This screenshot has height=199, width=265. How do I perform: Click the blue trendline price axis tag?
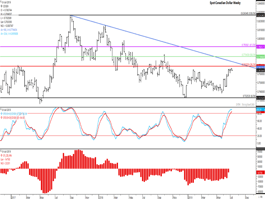click(260, 67)
